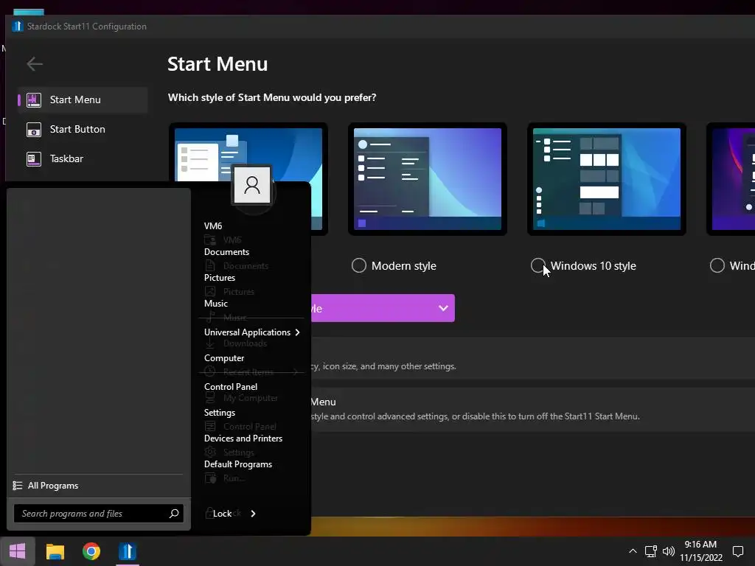Image resolution: width=755 pixels, height=566 pixels.
Task: Launch Google Chrome from the taskbar
Action: (x=91, y=551)
